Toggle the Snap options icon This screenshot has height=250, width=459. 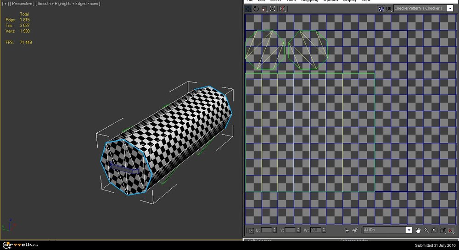click(451, 230)
